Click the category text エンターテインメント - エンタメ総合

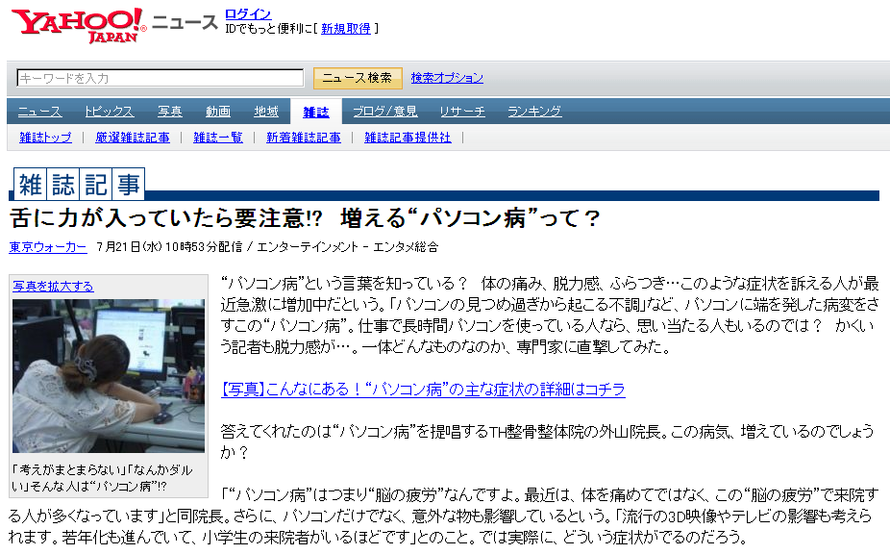[347, 247]
